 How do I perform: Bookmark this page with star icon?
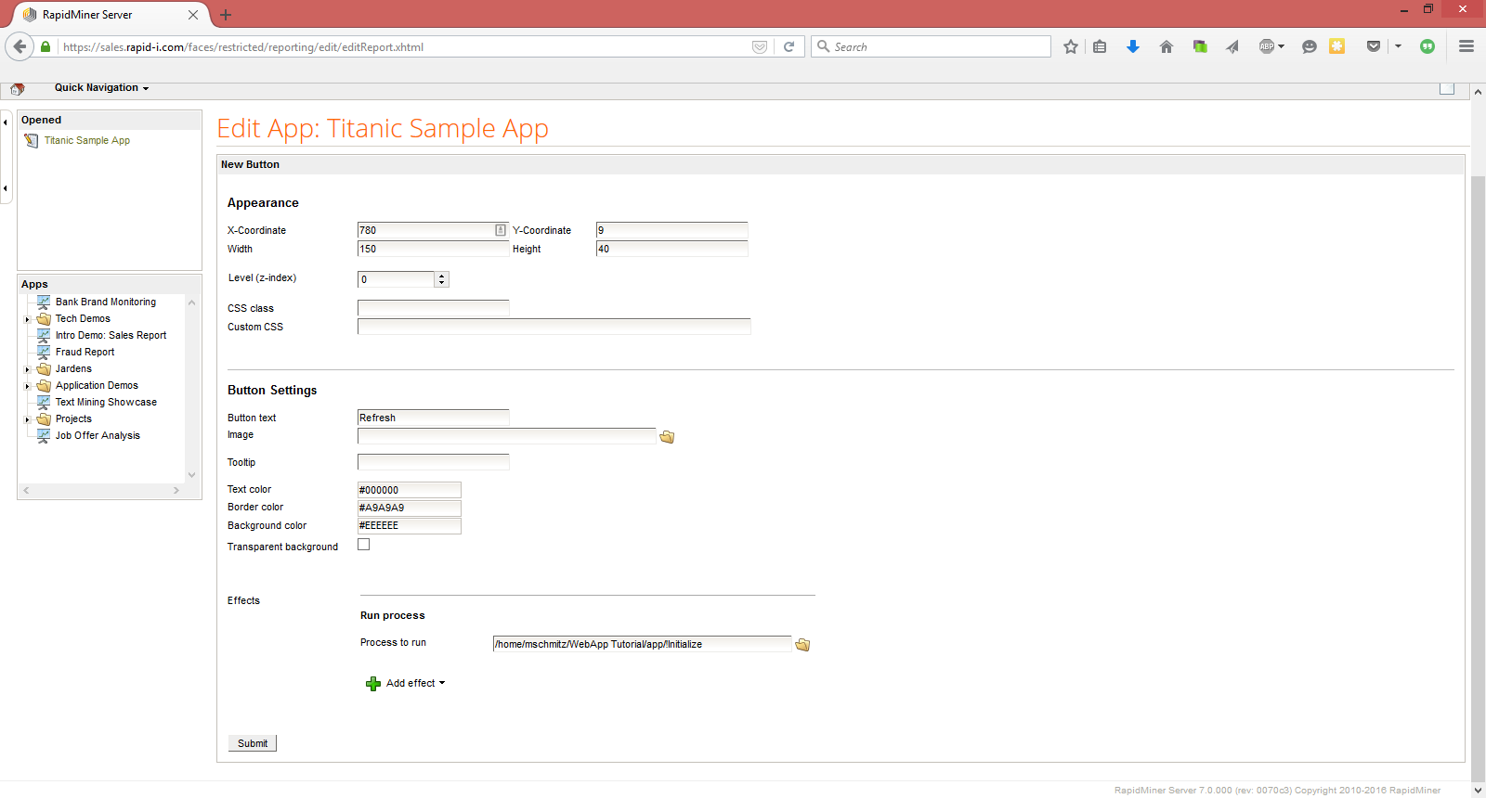pos(1071,46)
